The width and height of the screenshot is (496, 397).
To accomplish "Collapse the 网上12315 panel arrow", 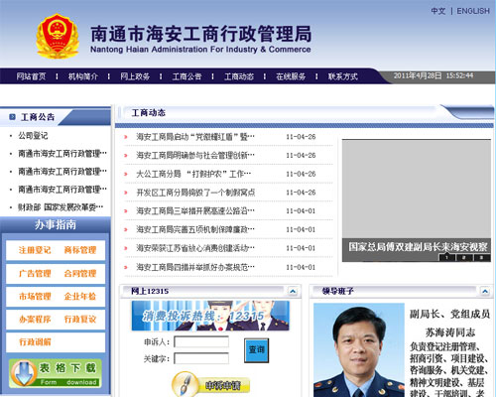I will pyautogui.click(x=293, y=292).
